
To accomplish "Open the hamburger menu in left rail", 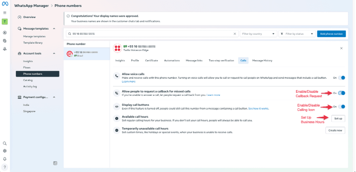I will tap(5, 13).
